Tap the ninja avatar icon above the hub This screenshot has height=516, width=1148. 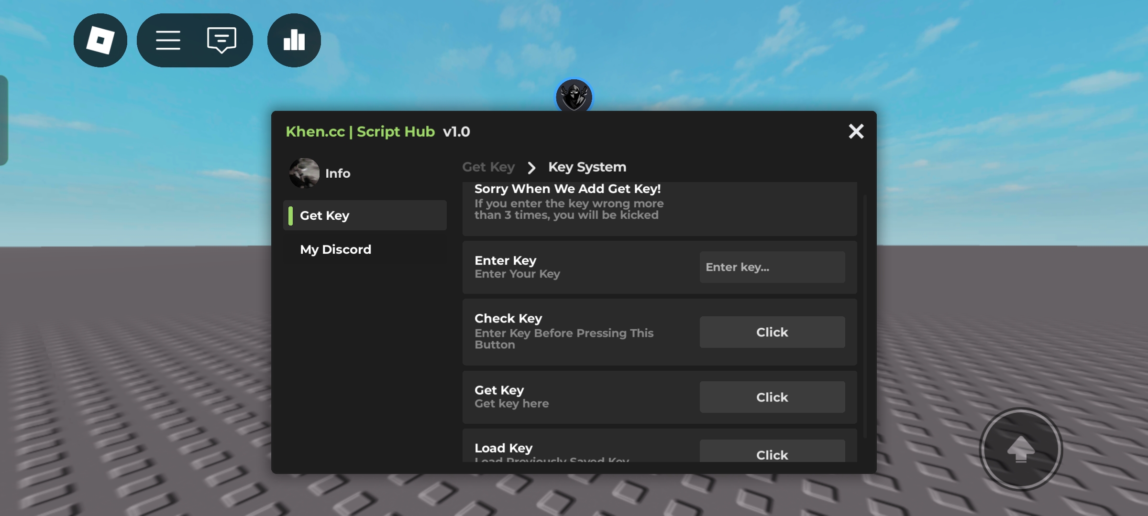click(x=574, y=96)
